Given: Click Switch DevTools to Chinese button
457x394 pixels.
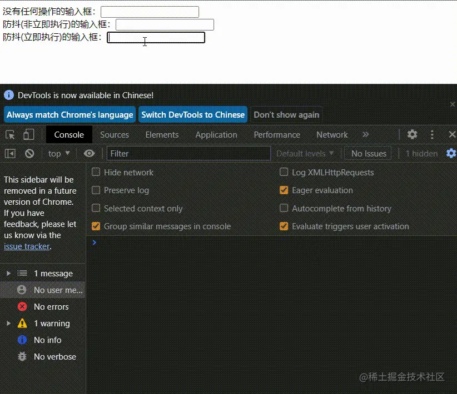Looking at the screenshot, I should 193,115.
